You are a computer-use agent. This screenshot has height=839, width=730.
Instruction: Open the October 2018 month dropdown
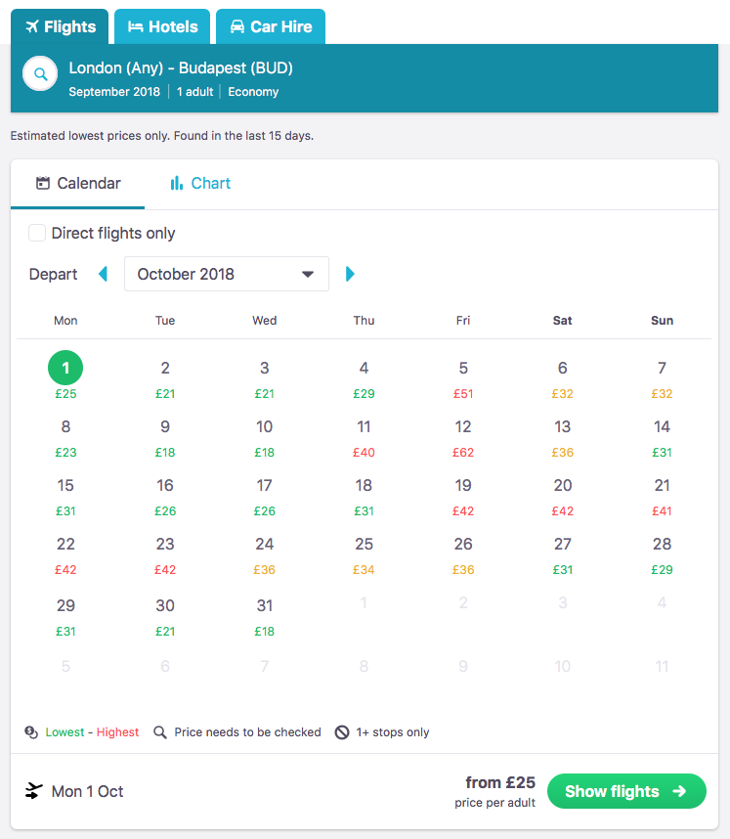pos(226,274)
